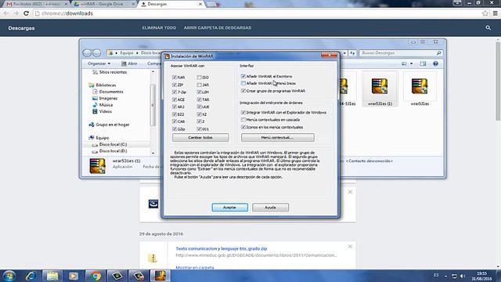Uncheck the 7-Zip association checkbox

[x=175, y=92]
